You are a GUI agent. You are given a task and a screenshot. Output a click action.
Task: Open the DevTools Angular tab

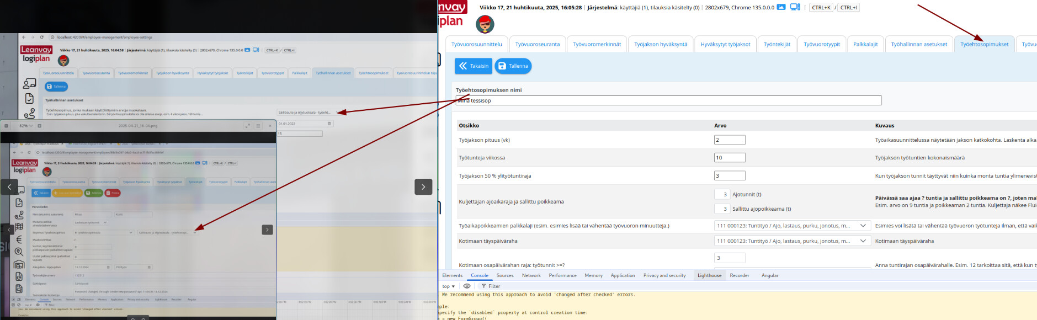coord(770,275)
